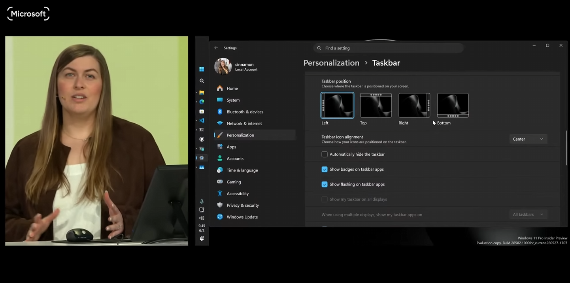The height and width of the screenshot is (283, 570).
Task: Open the notification bell icon
Action: tap(202, 239)
